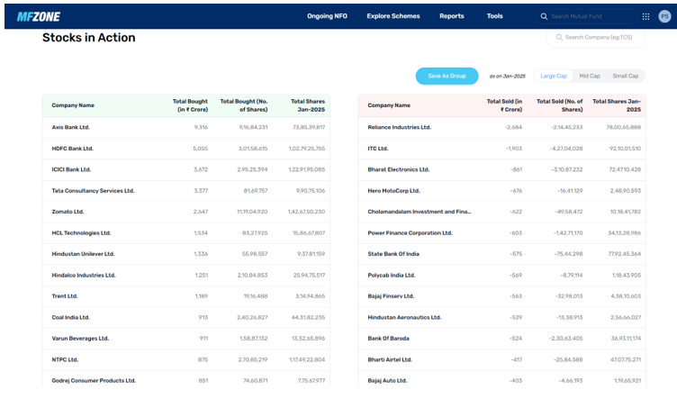
Task: Open ICICI Bank Ltd. row
Action: click(186, 169)
